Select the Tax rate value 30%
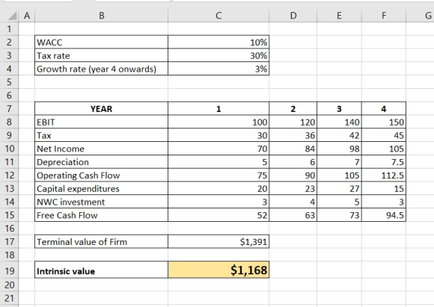 [218, 55]
